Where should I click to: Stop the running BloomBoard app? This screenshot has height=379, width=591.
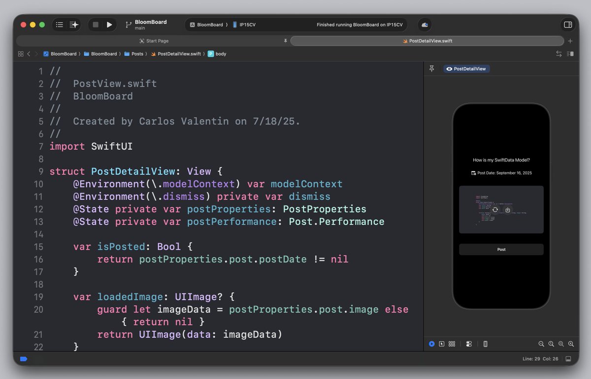pyautogui.click(x=96, y=25)
